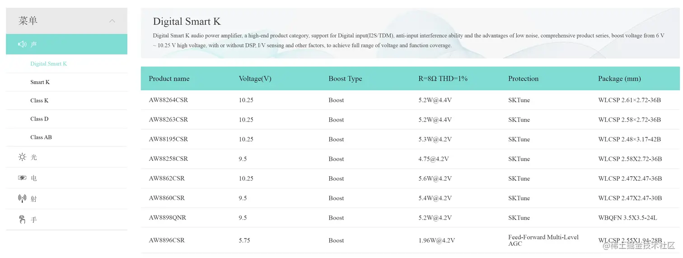Click the speaker icon beside 声
This screenshot has width=683, height=258.
[x=22, y=44]
